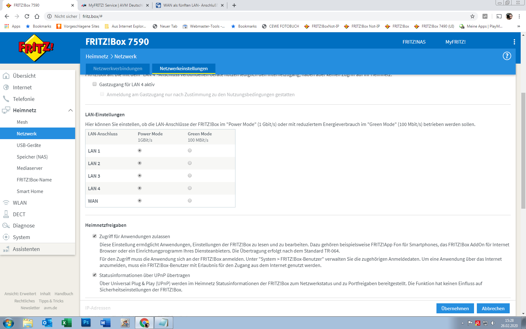
Task: Open Windows Start button
Action: [x=8, y=323]
